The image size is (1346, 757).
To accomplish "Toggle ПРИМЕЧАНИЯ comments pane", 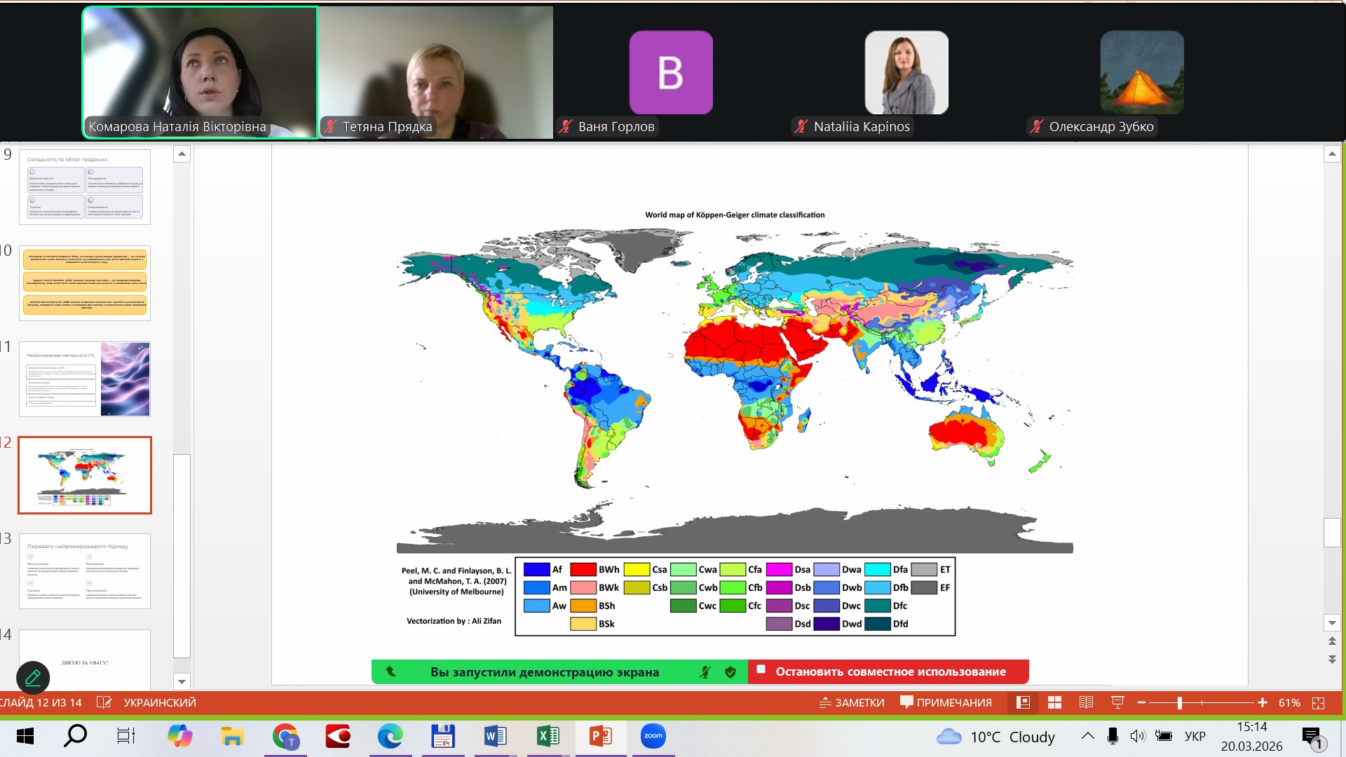I will coord(946,702).
